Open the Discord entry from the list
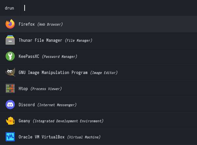The height and width of the screenshot is (145, 197). coord(27,105)
